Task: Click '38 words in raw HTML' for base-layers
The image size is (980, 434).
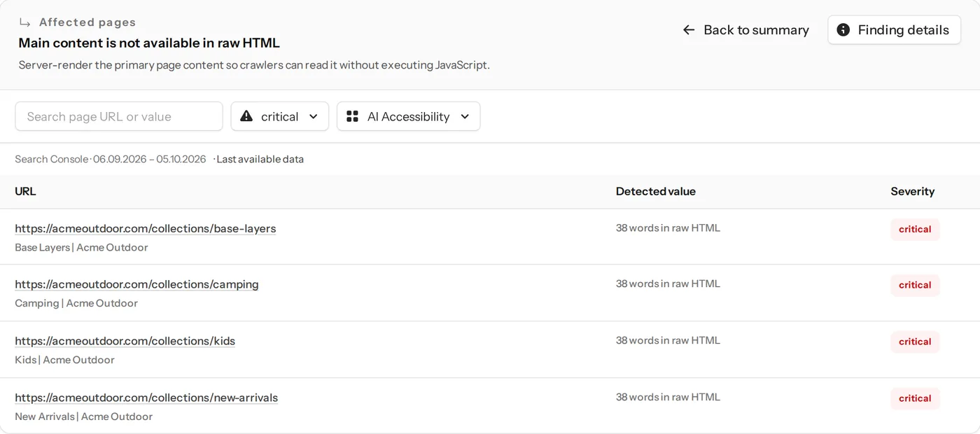Action: (x=668, y=227)
